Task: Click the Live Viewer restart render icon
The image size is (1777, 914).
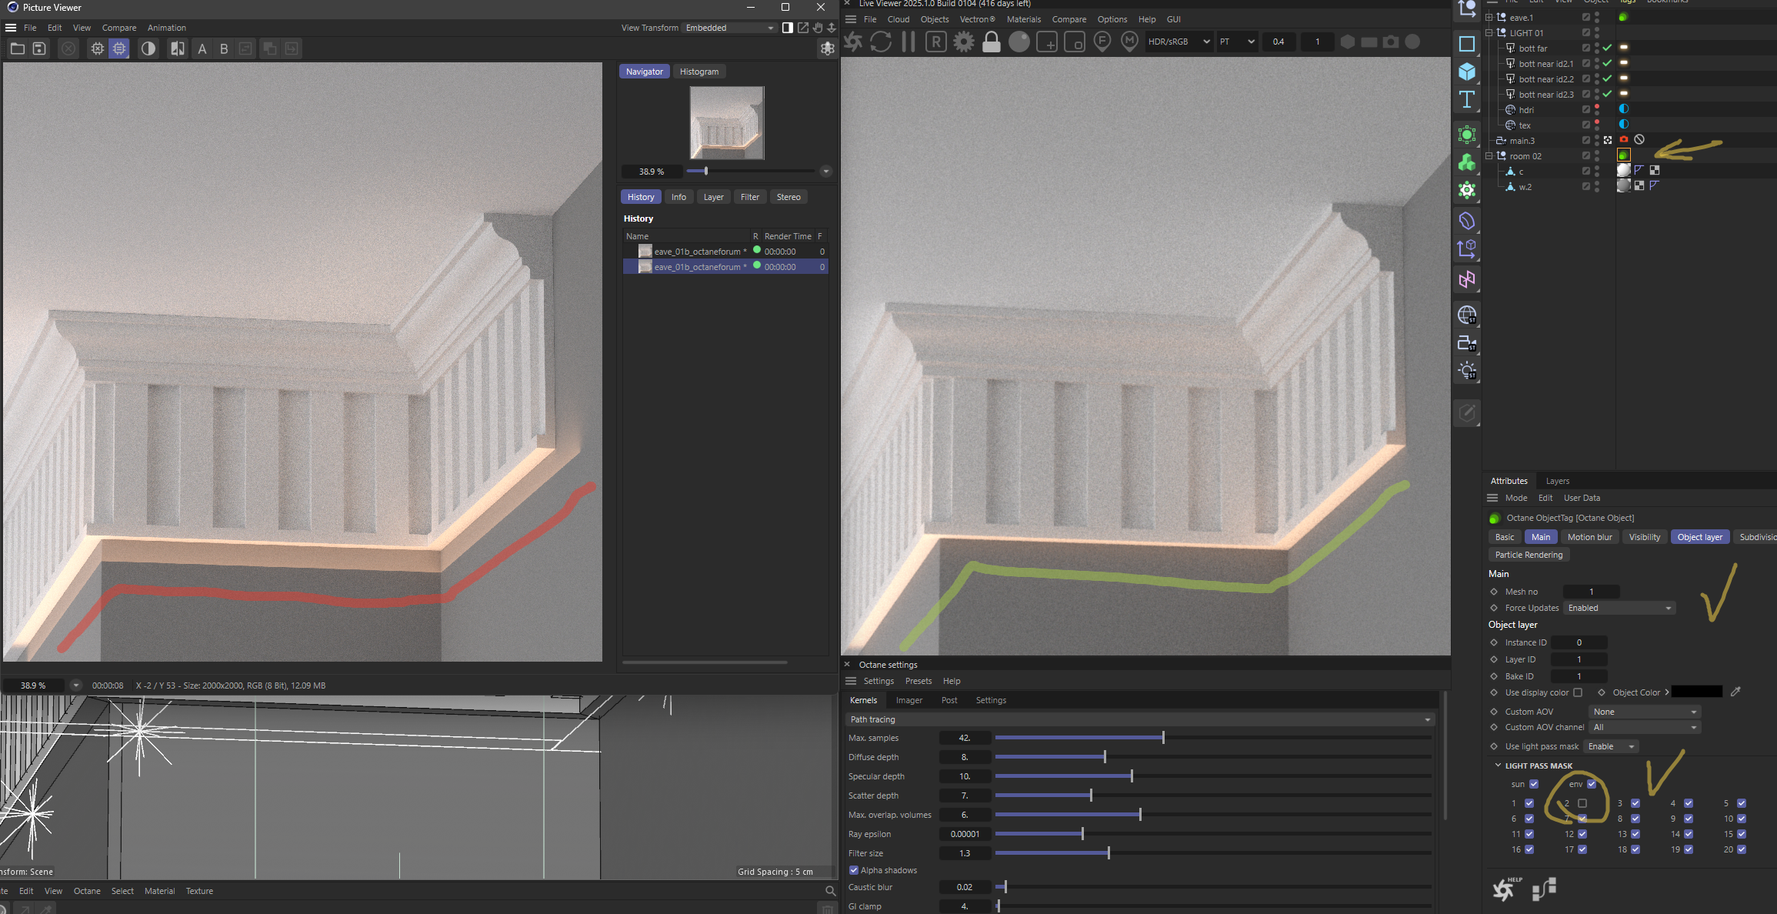Action: [x=881, y=42]
